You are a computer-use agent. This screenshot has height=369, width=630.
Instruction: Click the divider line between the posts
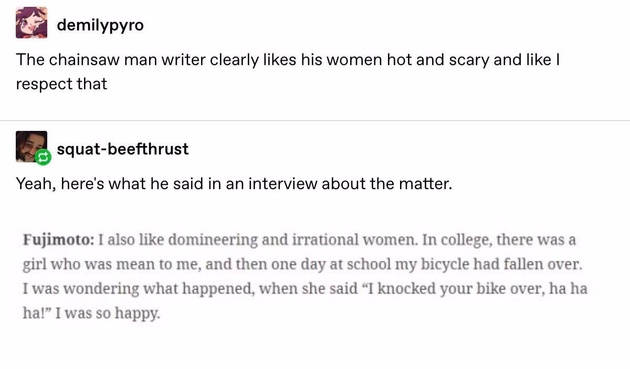(315, 121)
